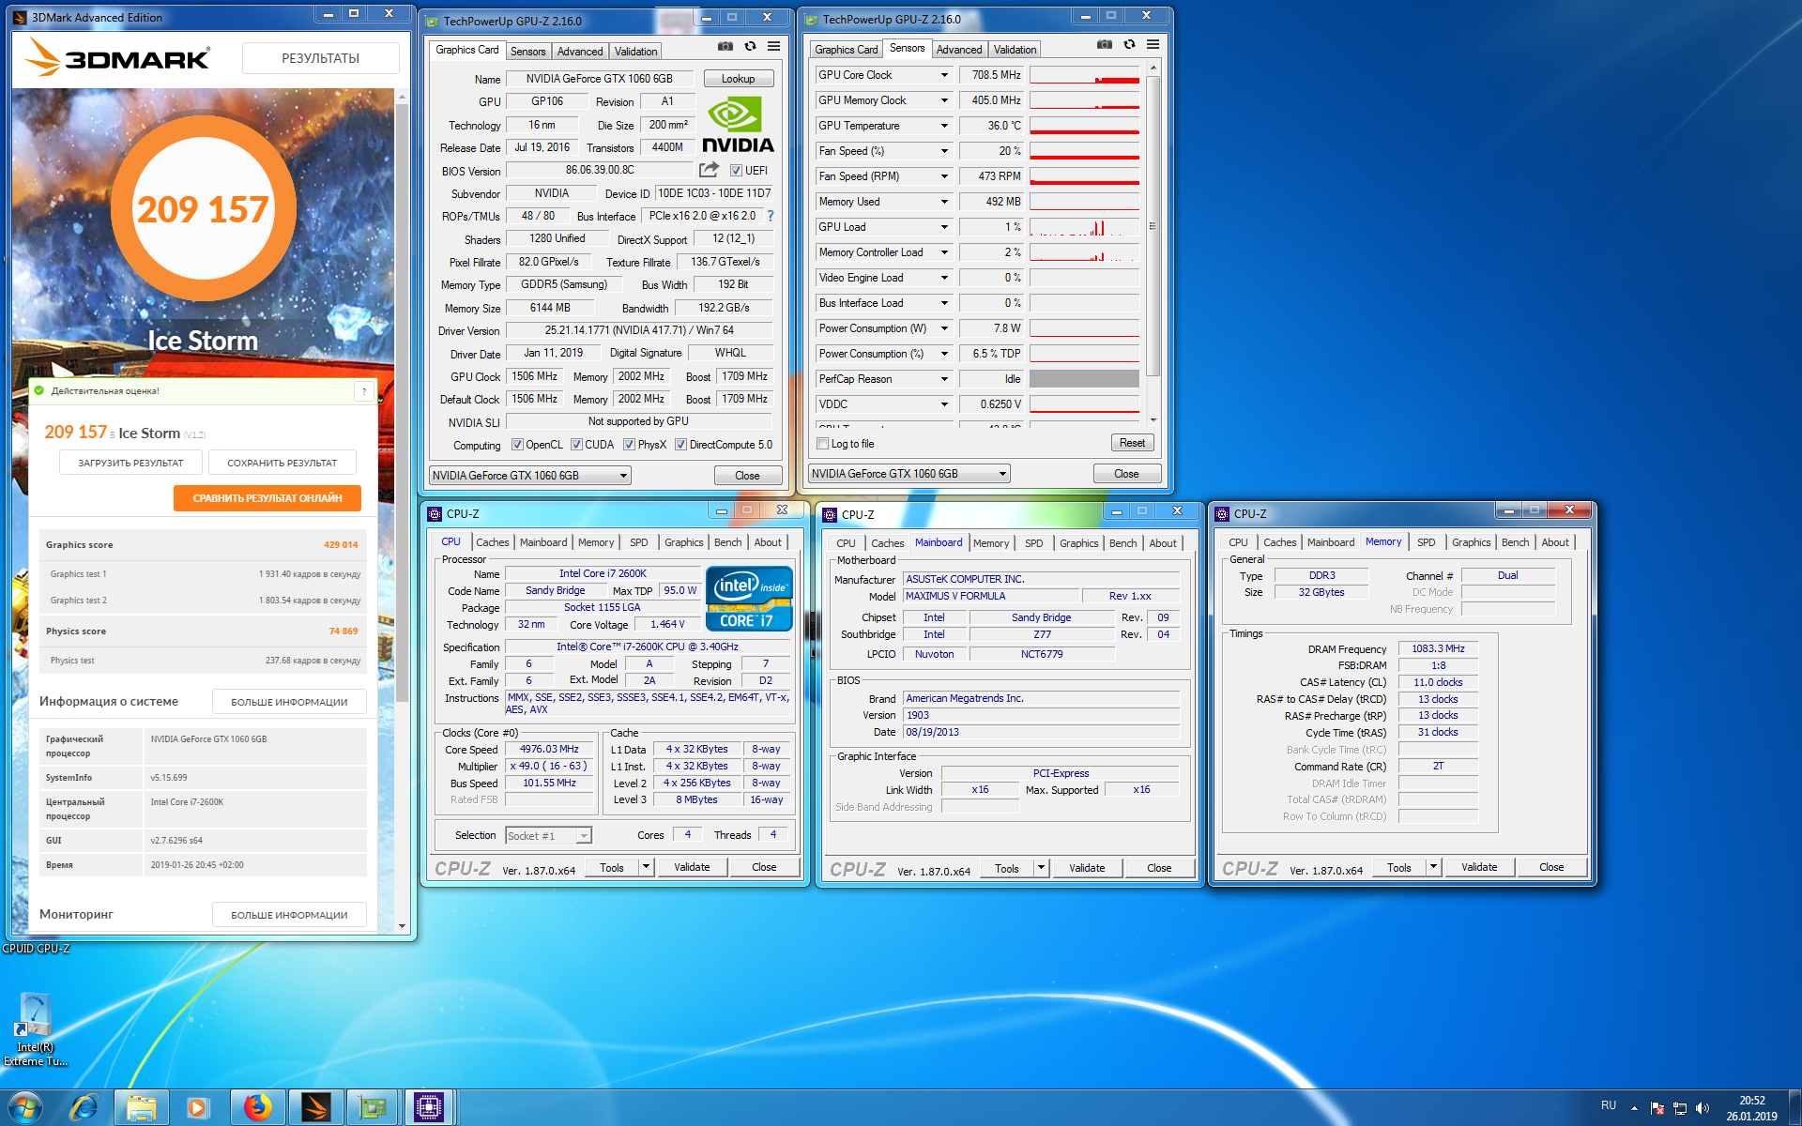Screen dimensions: 1802x1126
Task: Open hamburger menu in GPU-Z Sensors window
Action: 1153,44
